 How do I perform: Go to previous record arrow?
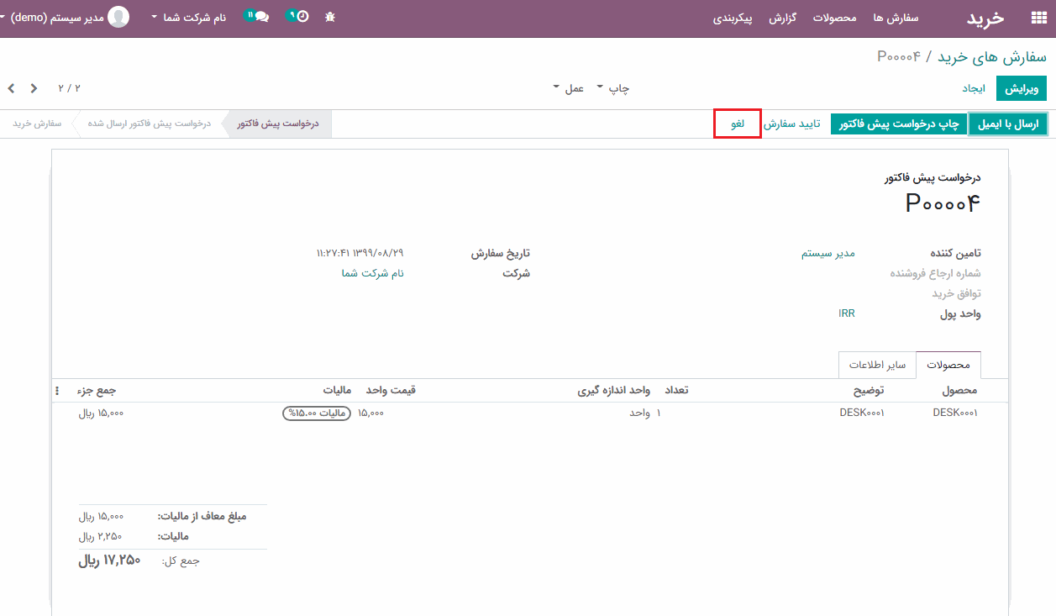point(12,88)
